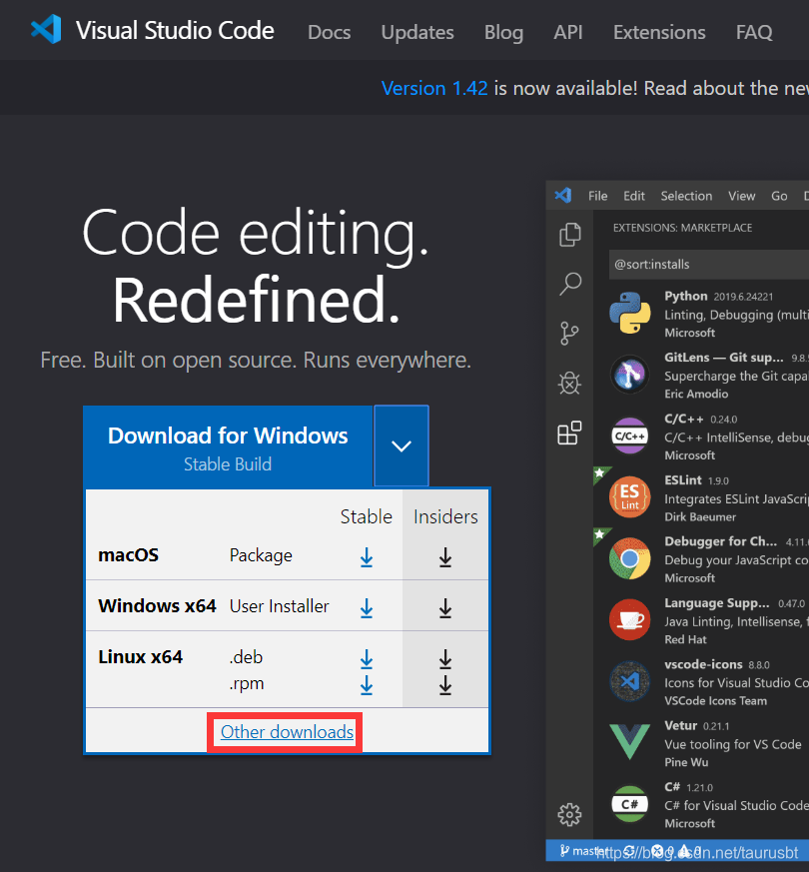Click the Debugger for Chrome icon
The height and width of the screenshot is (872, 809).
pyautogui.click(x=630, y=558)
